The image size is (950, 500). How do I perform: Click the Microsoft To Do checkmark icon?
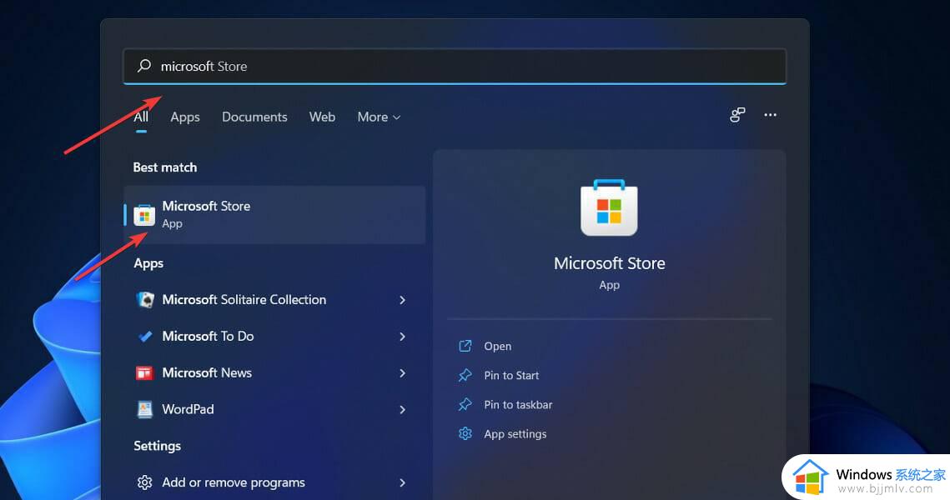145,337
